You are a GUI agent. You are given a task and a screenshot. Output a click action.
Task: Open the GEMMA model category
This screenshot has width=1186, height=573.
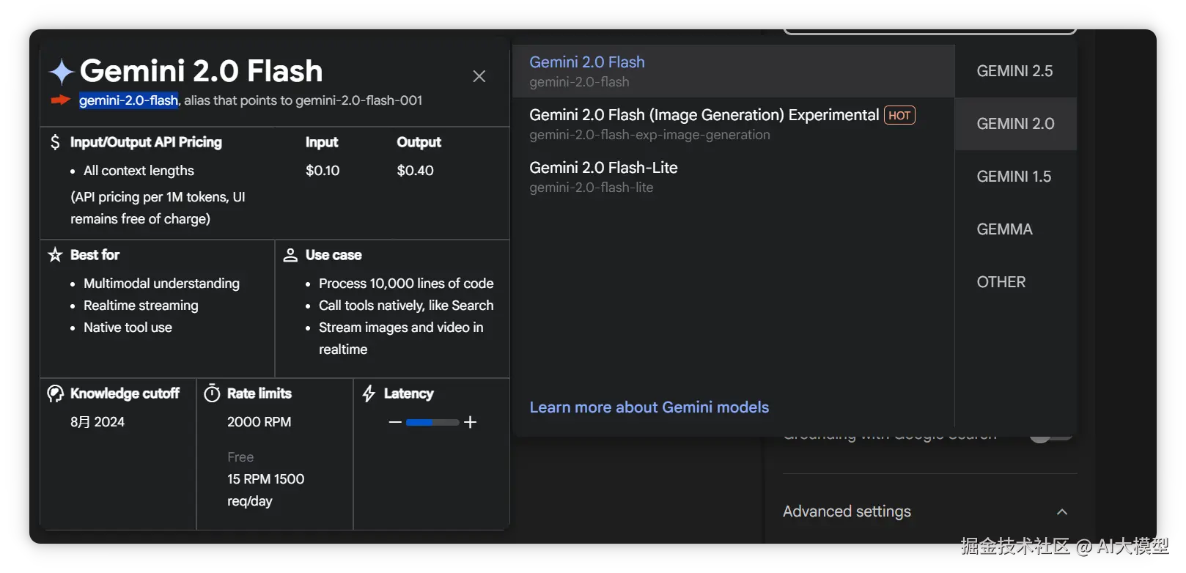(1004, 229)
